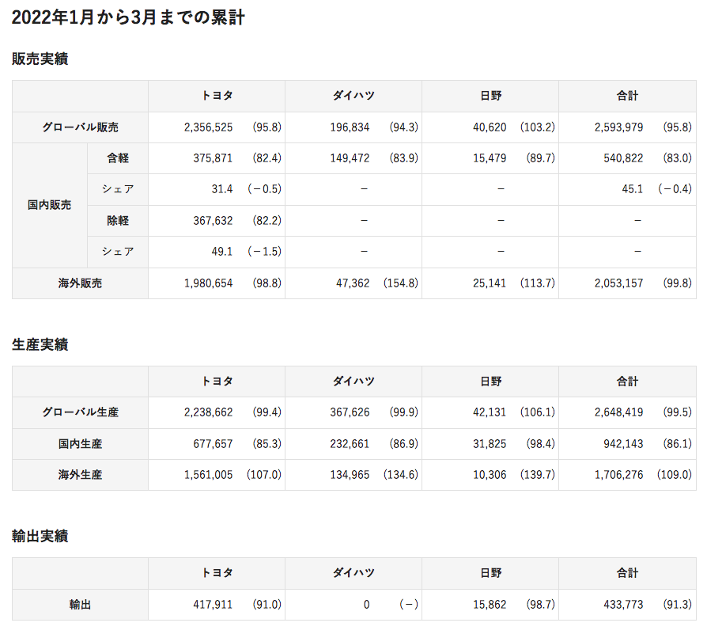707x634 pixels.
Task: Select the 輸出 row header
Action: coord(80,605)
